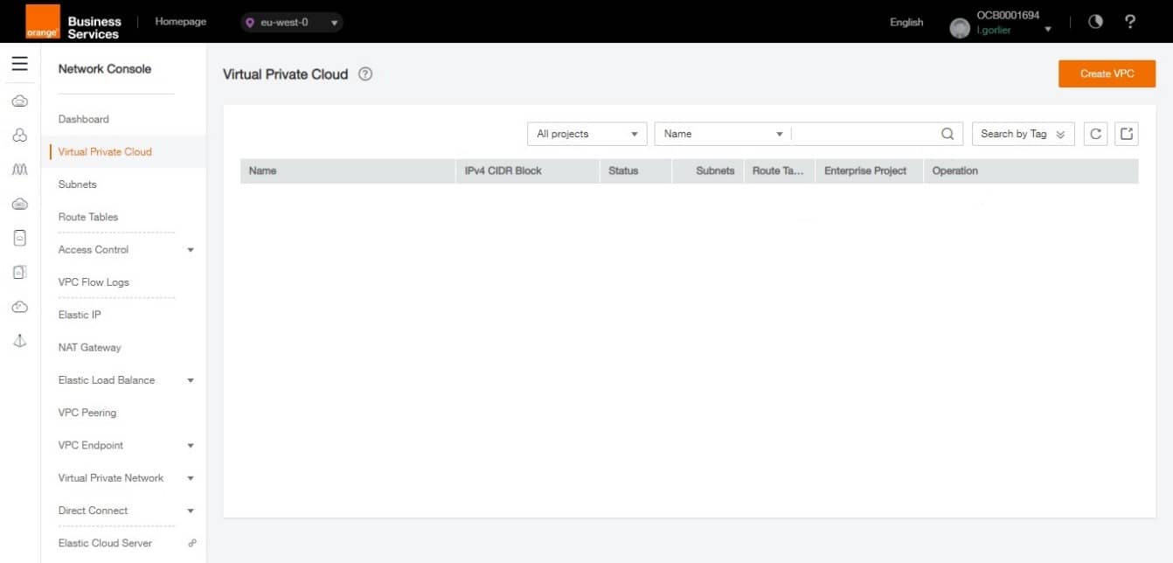Open the Subnets sidebar page
The width and height of the screenshot is (1173, 563).
tap(78, 184)
